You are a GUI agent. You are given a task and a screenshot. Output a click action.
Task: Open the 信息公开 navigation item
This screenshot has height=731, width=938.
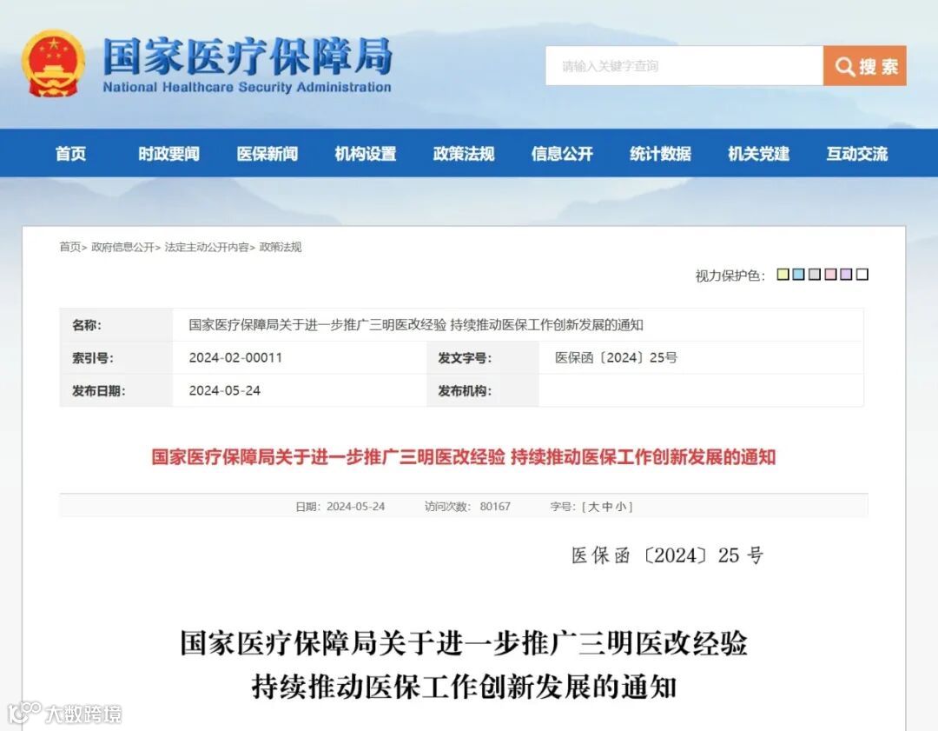[562, 154]
